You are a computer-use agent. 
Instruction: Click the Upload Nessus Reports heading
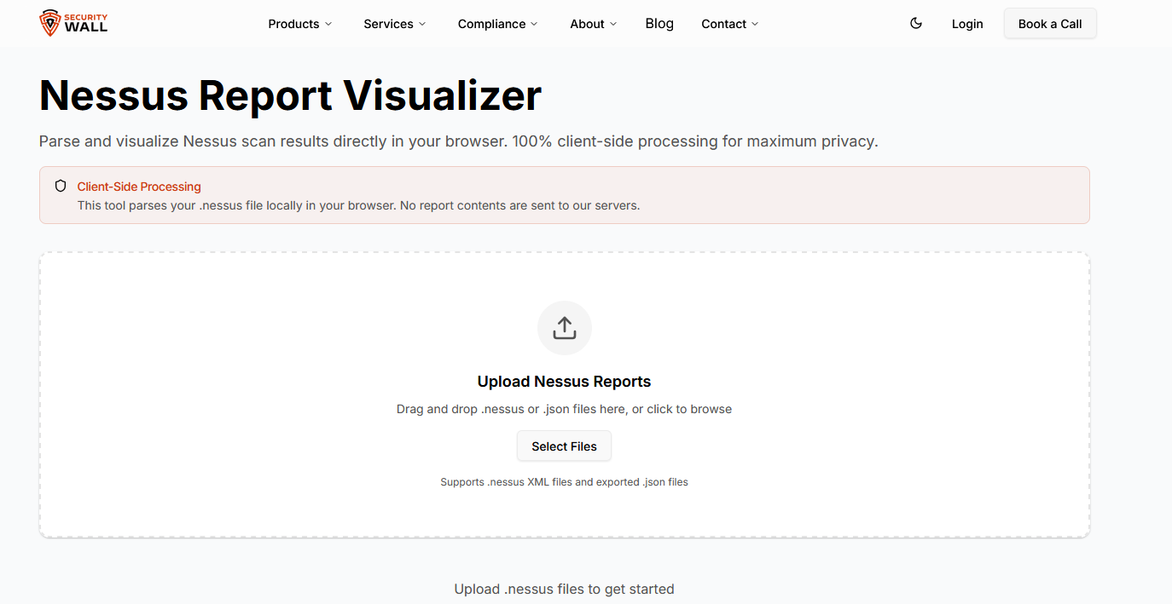[564, 382]
